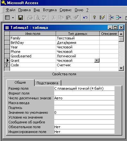Viewport: 127px width, 141px height.
Task: Click the Подпись input field
Action: click(x=84, y=108)
